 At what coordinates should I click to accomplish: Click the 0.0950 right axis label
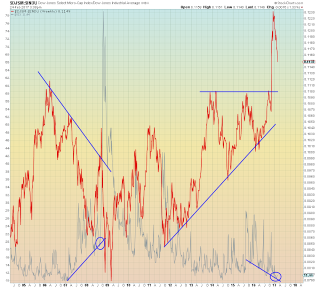coord(309,182)
